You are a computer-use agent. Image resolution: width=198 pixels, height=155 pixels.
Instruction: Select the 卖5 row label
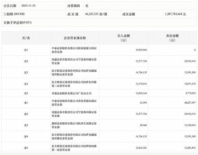26,148
